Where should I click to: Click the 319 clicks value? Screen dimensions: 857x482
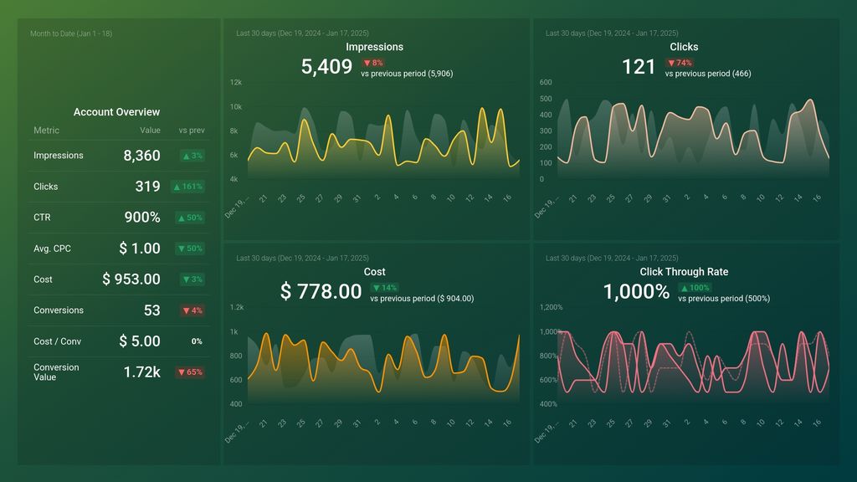[147, 187]
